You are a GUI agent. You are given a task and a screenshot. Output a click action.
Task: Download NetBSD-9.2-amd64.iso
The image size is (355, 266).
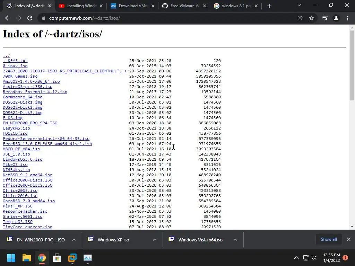28,175
